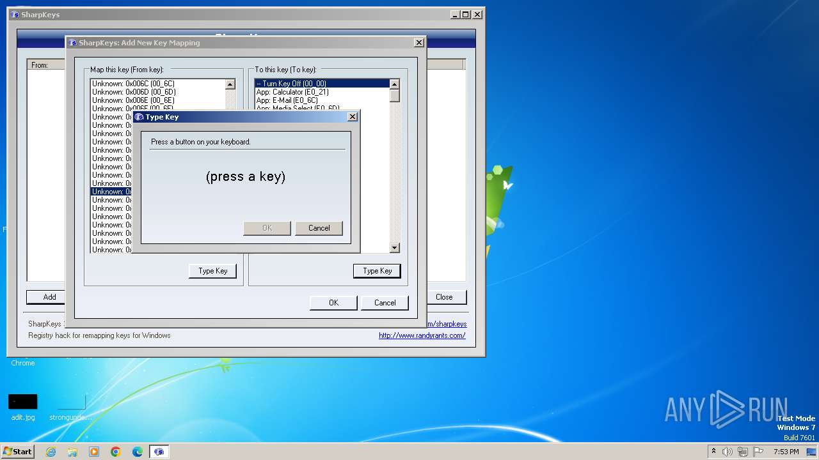Click Type Key button under To key list
Screen dimensions: 819x460
point(377,271)
